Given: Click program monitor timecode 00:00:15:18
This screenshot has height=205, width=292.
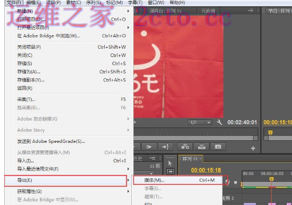Looking at the screenshot, I should point(277,122).
